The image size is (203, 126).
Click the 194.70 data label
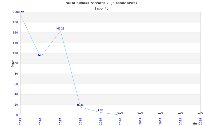[x=20, y=12]
